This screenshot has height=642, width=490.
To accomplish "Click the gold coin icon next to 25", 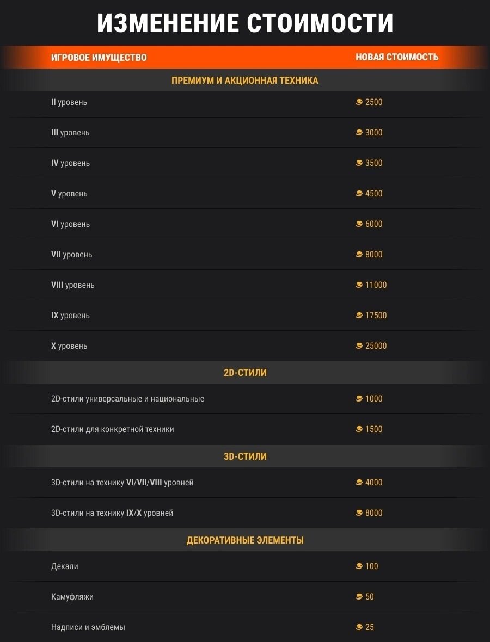I will [x=359, y=627].
